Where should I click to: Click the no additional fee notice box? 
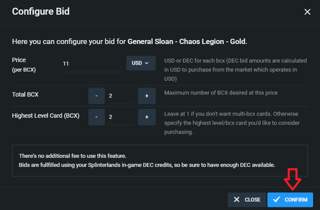pos(160,160)
